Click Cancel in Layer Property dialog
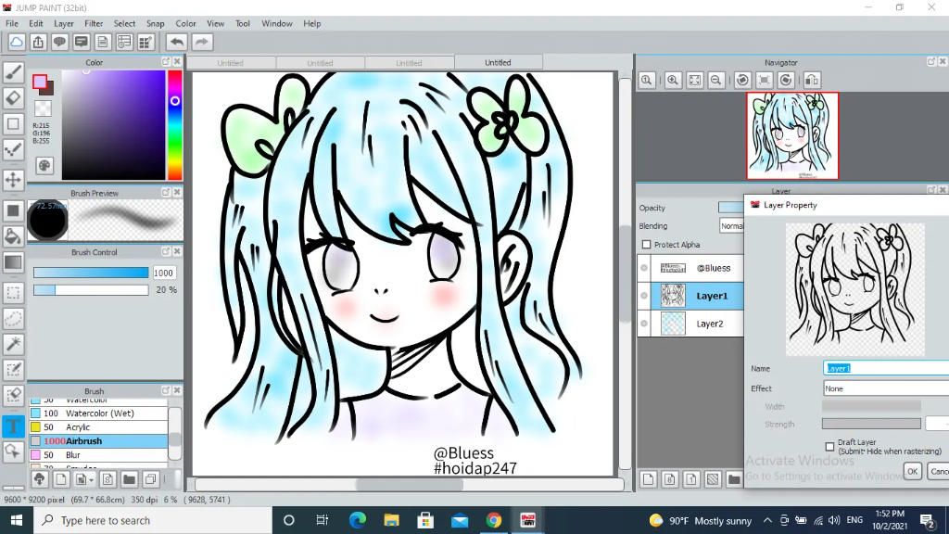 [938, 471]
